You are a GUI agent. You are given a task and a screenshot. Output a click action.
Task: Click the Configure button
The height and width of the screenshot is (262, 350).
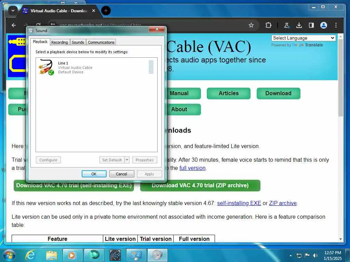click(48, 160)
